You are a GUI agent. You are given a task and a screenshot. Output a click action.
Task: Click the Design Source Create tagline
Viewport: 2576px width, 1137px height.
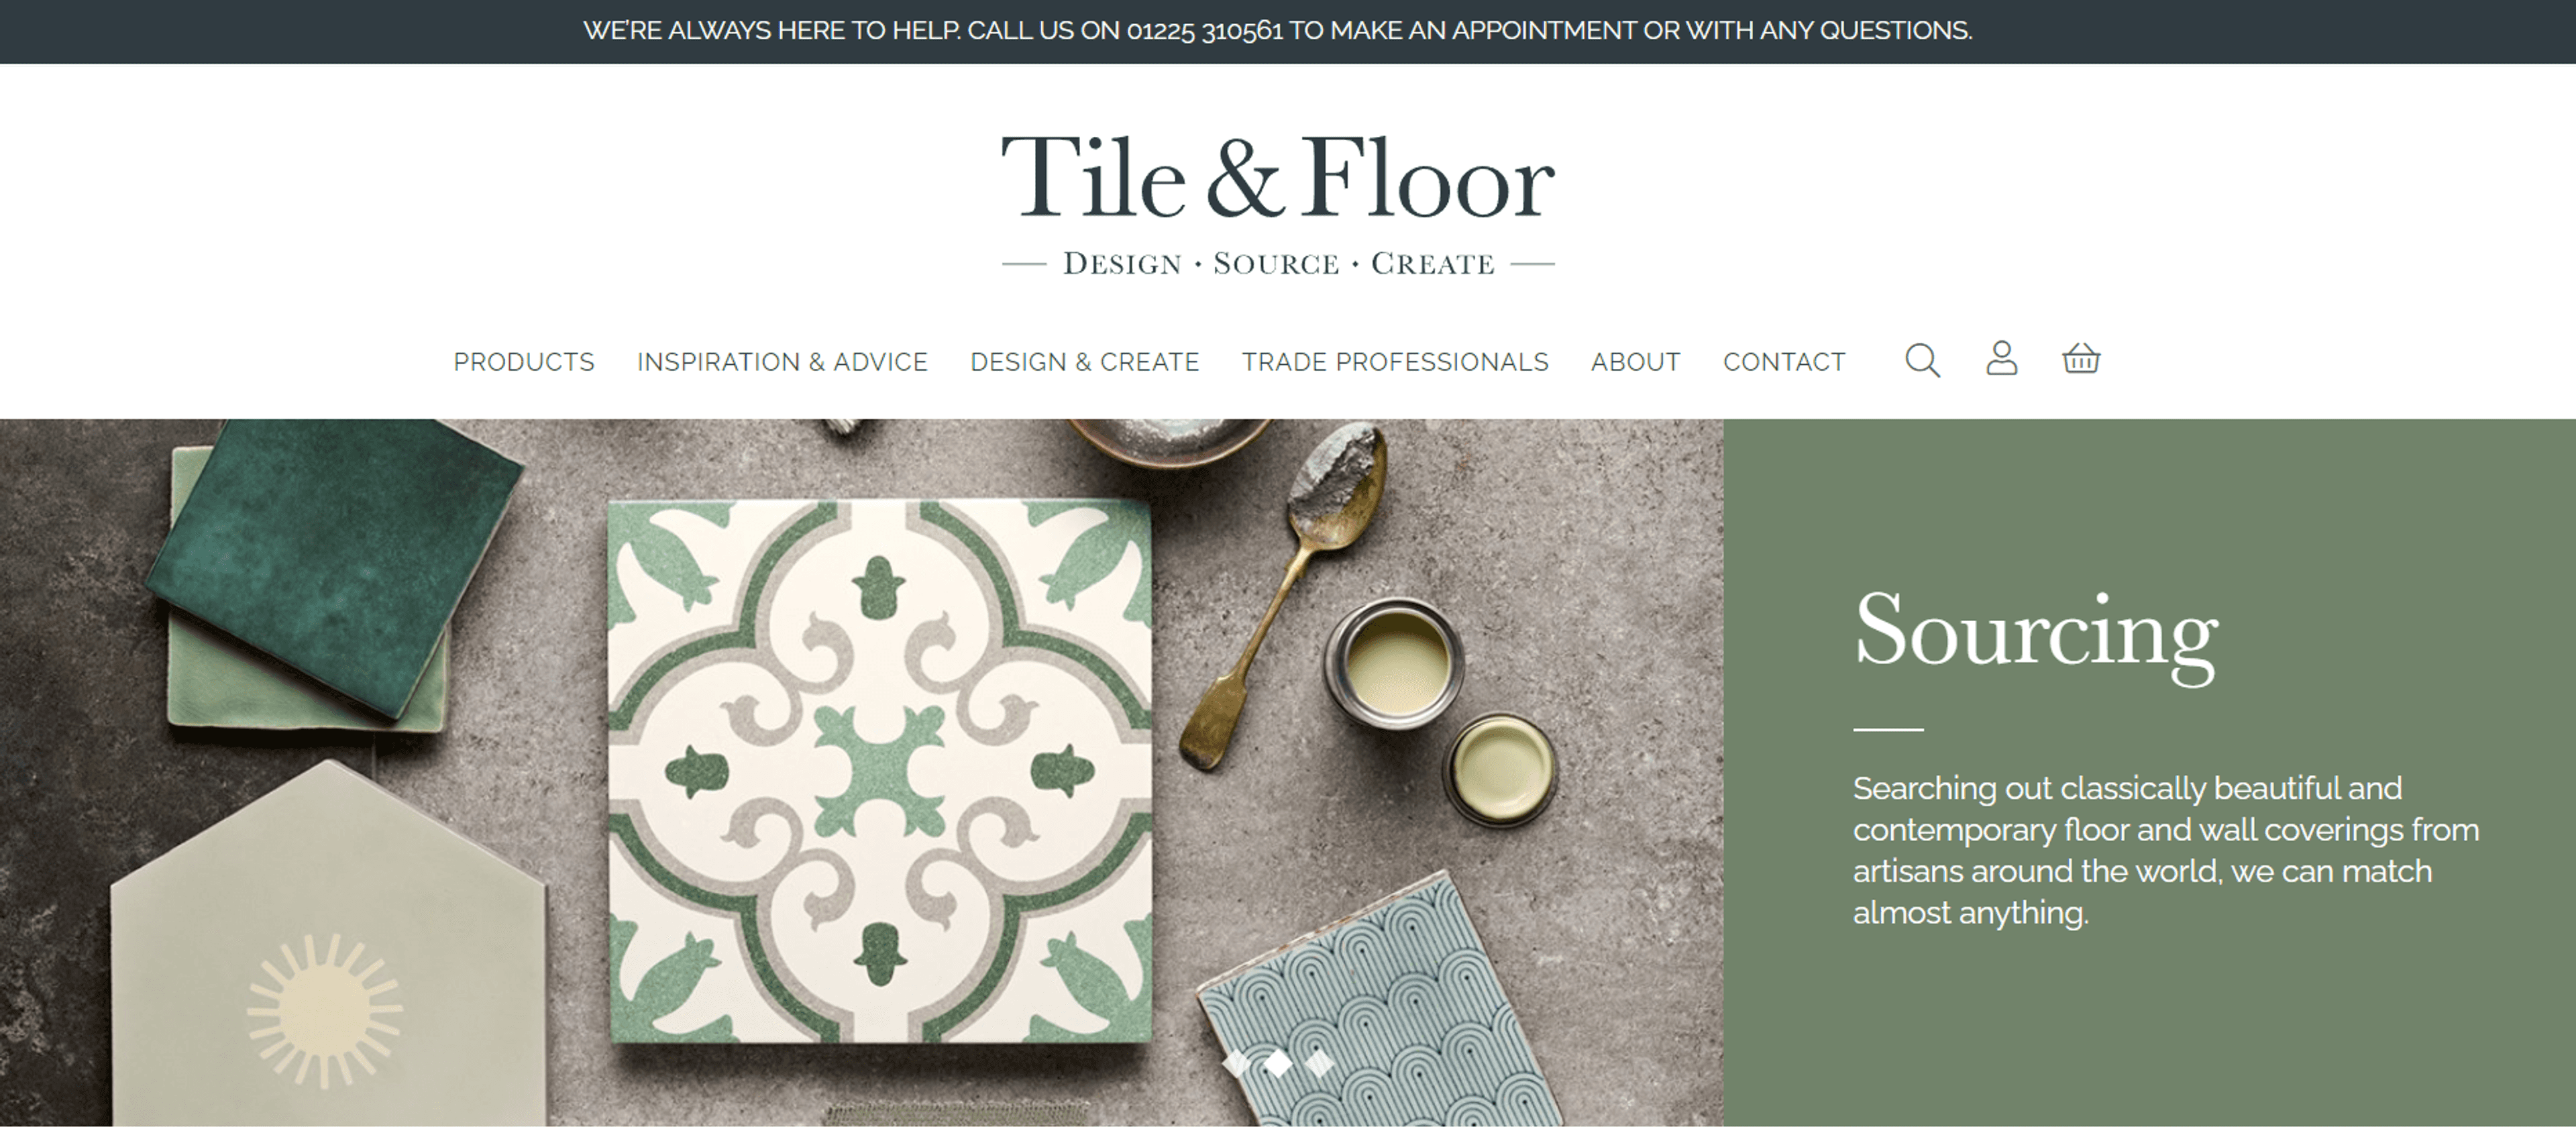click(x=1278, y=264)
